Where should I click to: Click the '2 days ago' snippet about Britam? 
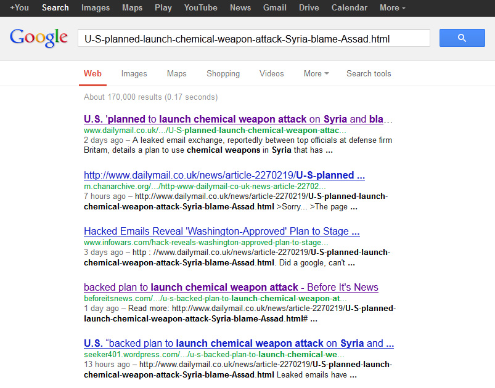click(x=238, y=145)
